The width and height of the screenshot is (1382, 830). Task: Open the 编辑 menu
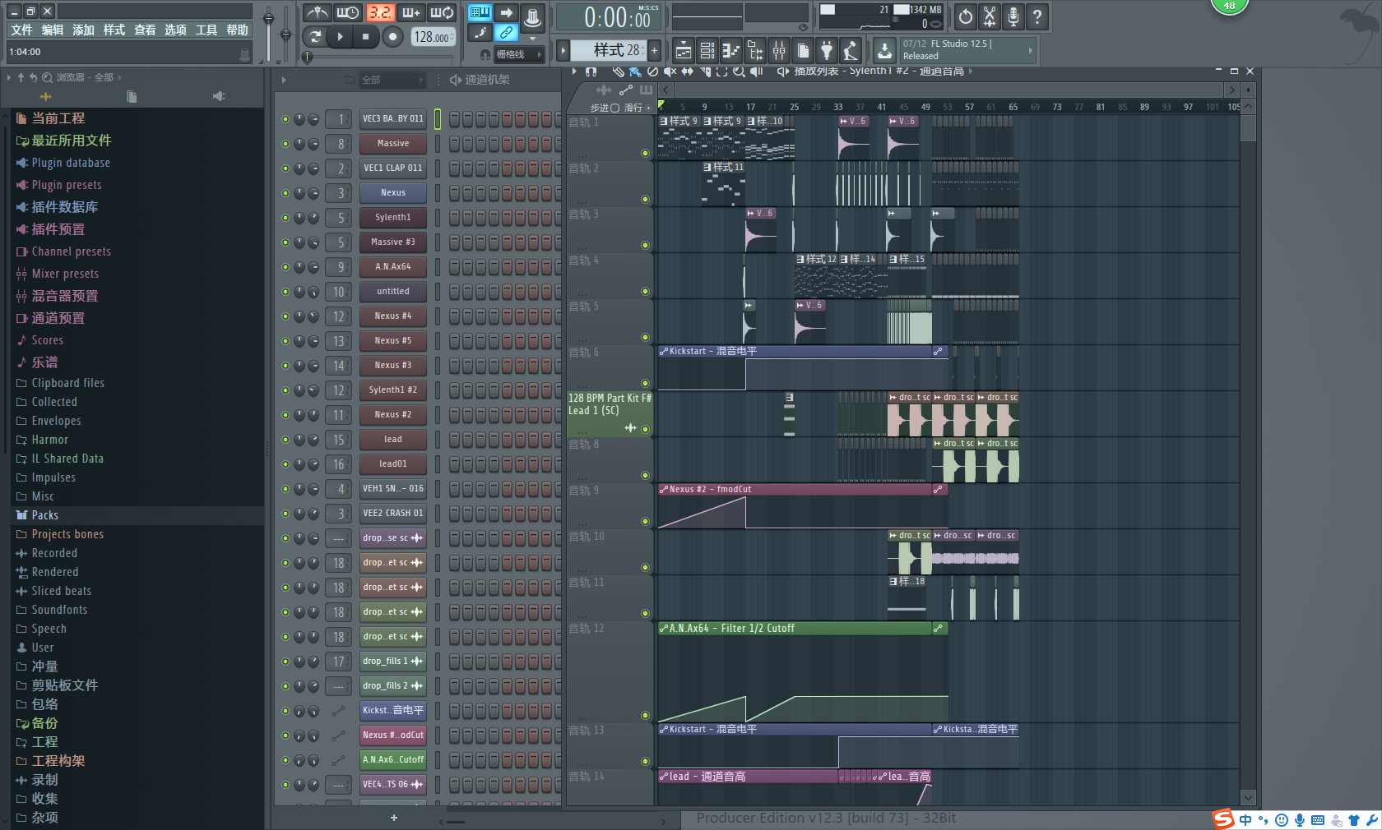53,30
